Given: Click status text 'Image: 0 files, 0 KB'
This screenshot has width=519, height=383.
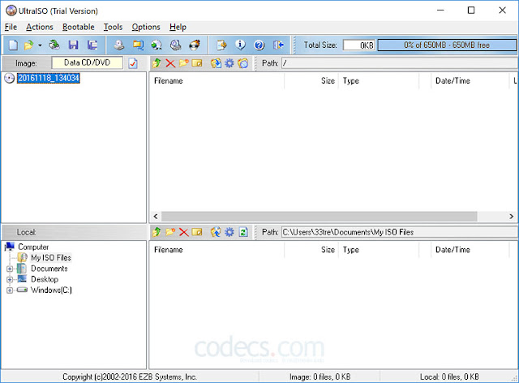Looking at the screenshot, I should point(320,377).
